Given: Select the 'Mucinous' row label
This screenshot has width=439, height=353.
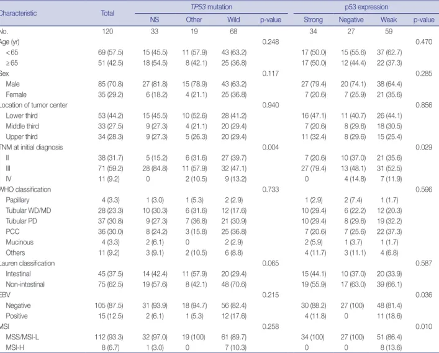Looking at the screenshot, I should (x=19, y=242).
